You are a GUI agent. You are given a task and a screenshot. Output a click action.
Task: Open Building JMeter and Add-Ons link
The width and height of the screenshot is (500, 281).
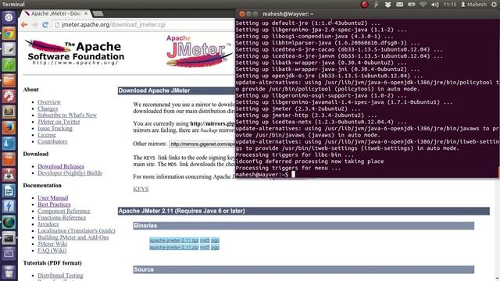click(73, 237)
